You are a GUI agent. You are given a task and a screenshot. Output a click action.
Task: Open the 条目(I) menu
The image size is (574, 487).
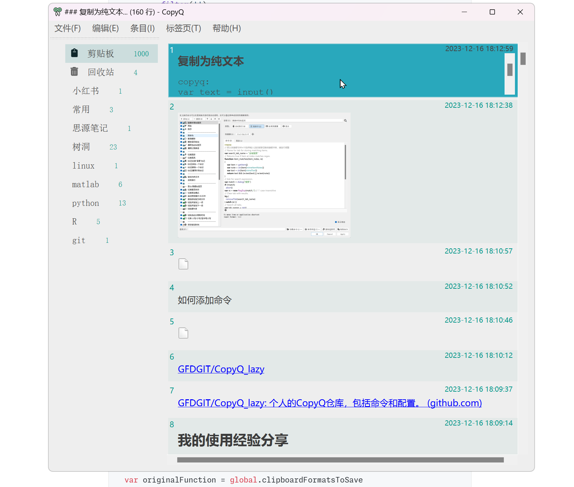pos(142,28)
